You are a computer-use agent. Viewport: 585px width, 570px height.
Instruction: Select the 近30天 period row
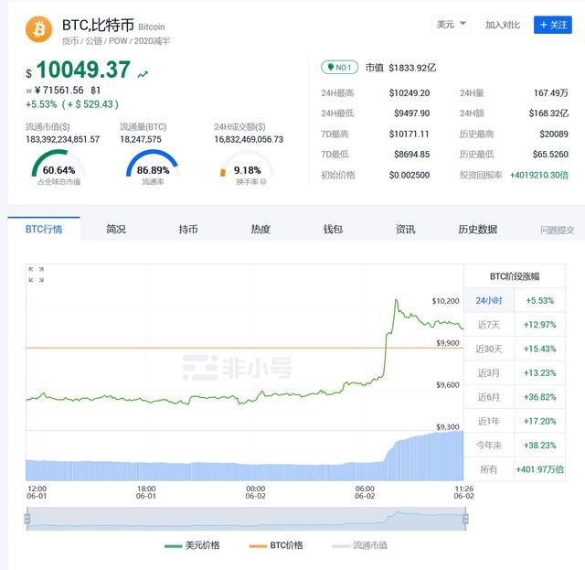point(515,349)
